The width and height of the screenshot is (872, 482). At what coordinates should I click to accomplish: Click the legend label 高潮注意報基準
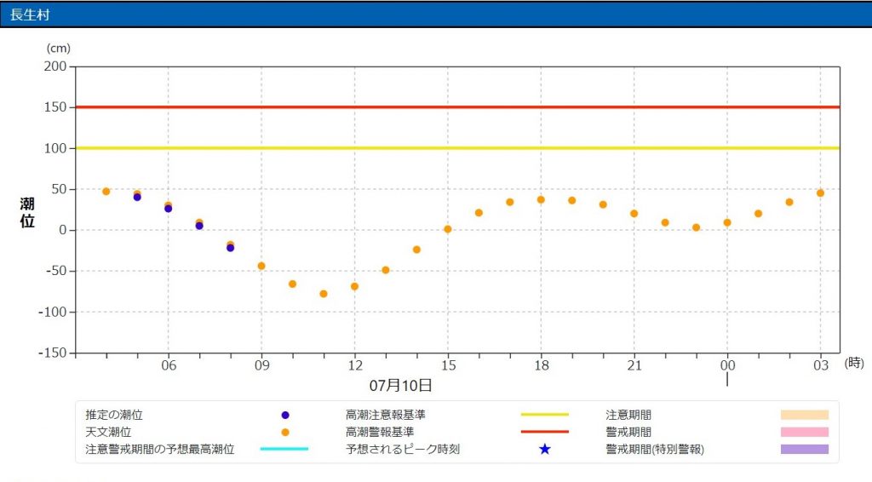(386, 415)
